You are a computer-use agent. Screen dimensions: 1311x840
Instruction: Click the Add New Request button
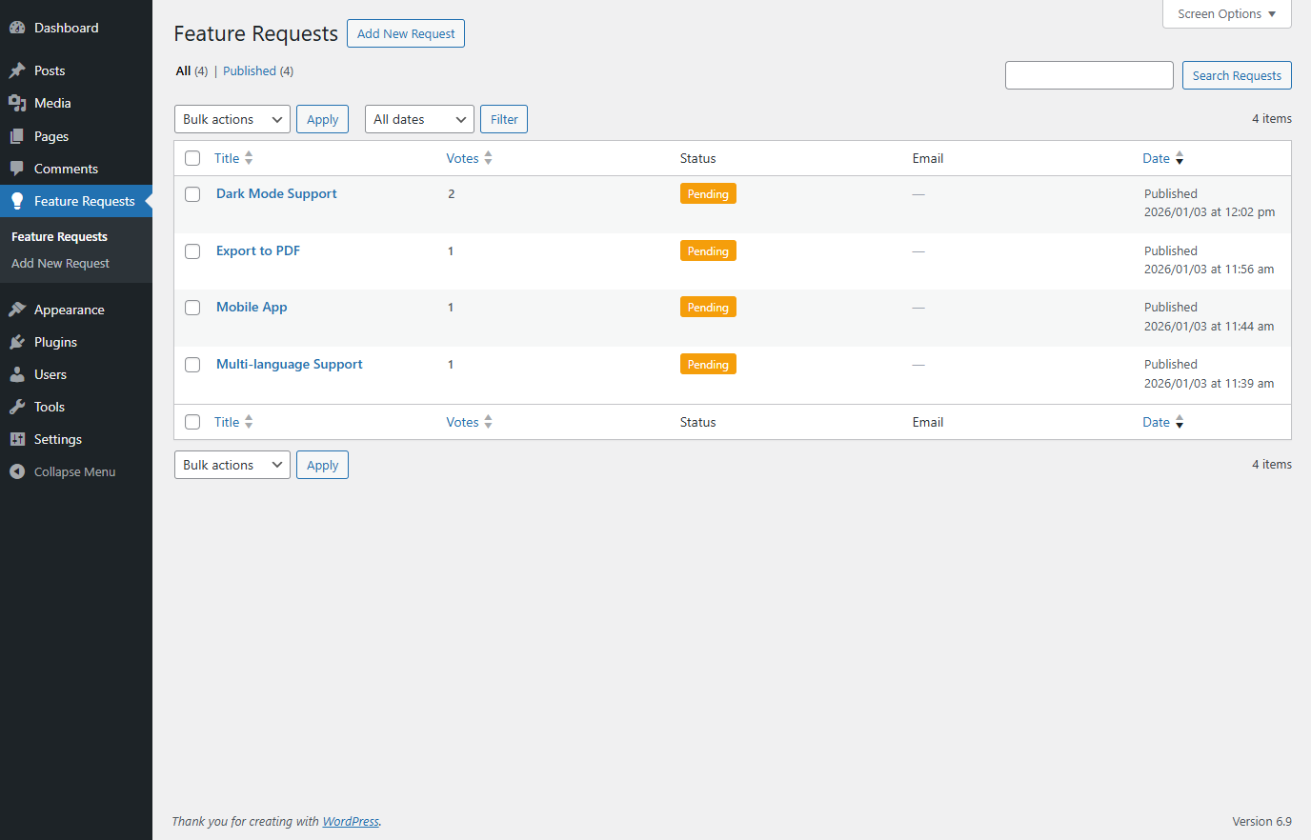(405, 32)
